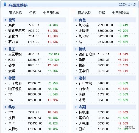Select the date 2023-11-15
The height and width of the screenshot is (133, 139).
tap(127, 4)
